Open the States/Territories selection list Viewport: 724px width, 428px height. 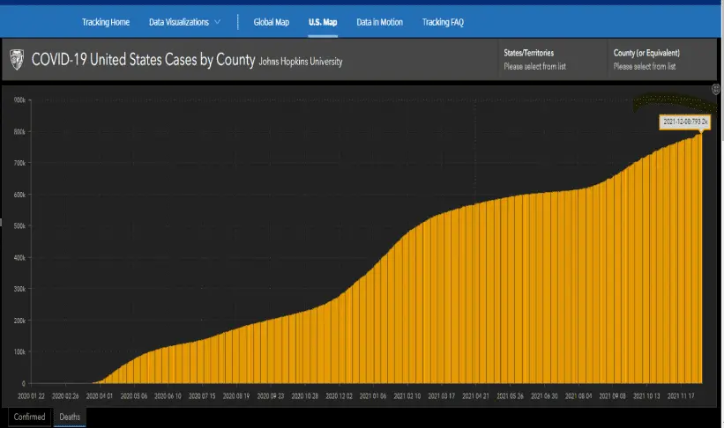click(x=547, y=60)
